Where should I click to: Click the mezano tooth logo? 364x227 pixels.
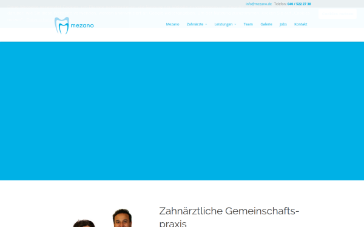click(x=74, y=25)
